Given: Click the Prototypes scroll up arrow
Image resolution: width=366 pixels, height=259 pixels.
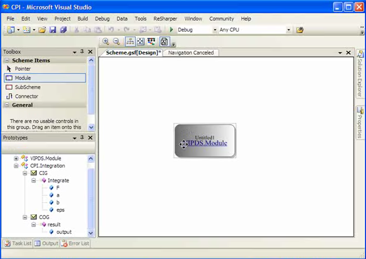Looking at the screenshot, I should click(x=91, y=159).
